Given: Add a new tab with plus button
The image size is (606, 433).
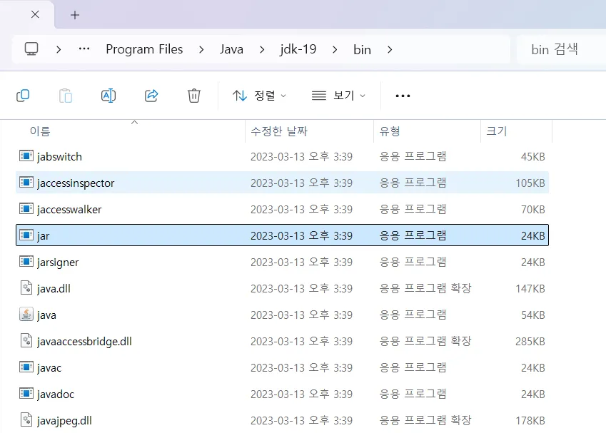Looking at the screenshot, I should (75, 15).
